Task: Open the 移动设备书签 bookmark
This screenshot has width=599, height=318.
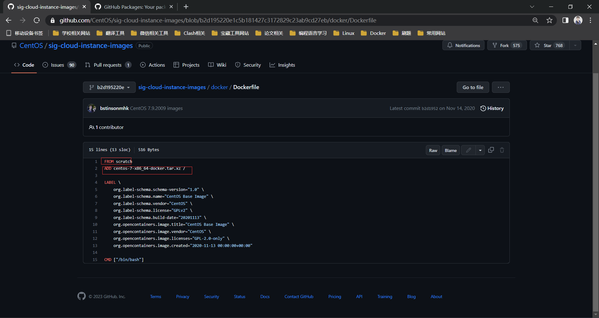Action: pos(25,33)
